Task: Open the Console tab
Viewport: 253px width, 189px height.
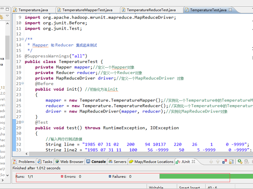Action: 98,161
